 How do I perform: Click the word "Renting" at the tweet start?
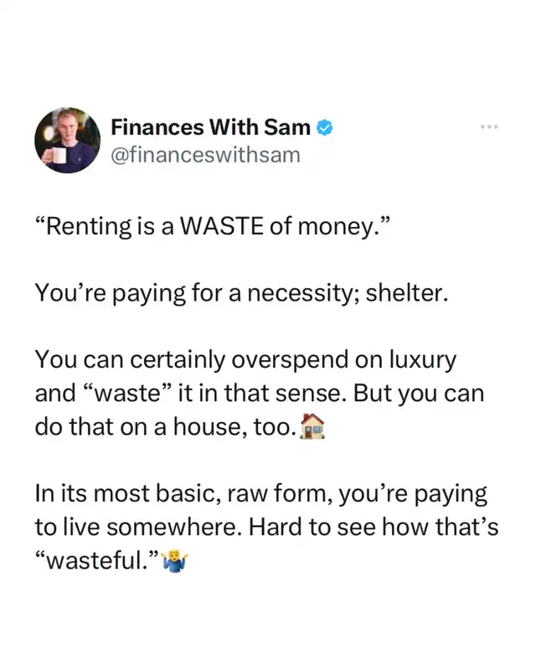[x=88, y=226]
